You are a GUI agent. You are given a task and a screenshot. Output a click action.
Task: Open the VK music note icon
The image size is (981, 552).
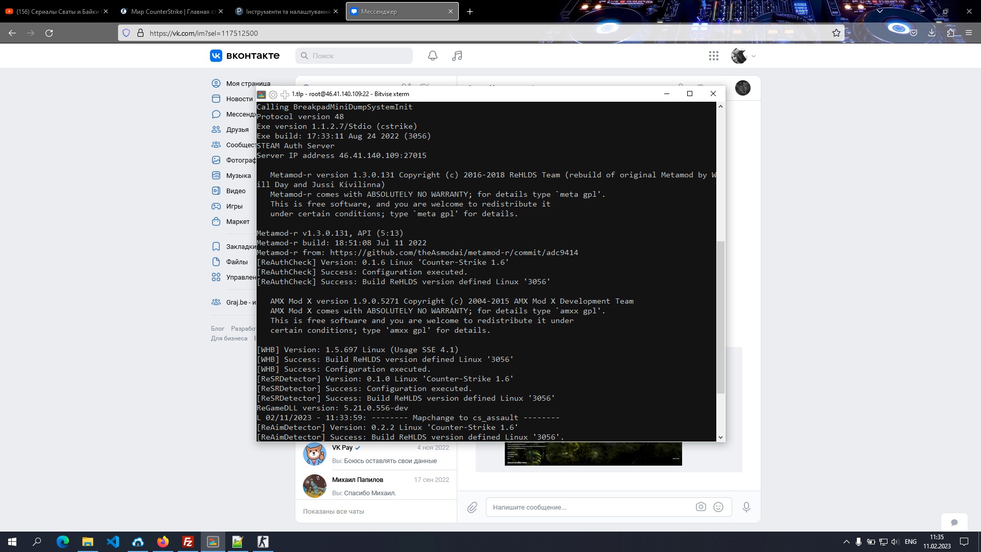pyautogui.click(x=457, y=56)
